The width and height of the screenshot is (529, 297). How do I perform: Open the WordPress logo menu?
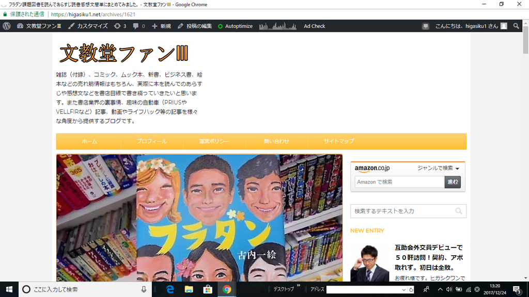click(x=6, y=26)
